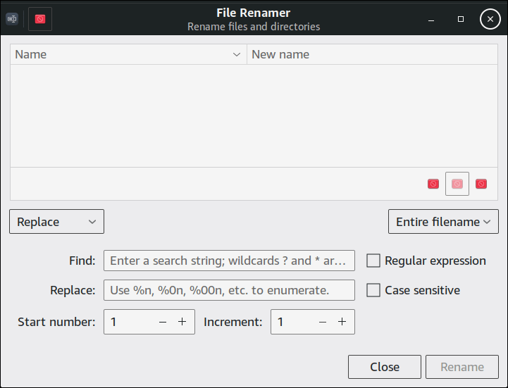Click the File Renamer app icon in titlebar
This screenshot has height=388, width=508.
[11, 19]
